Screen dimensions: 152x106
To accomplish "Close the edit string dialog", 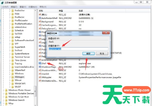I will (x=106, y=33).
